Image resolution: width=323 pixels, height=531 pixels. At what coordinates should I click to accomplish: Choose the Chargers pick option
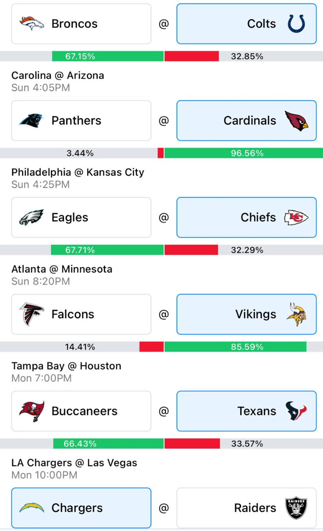[x=81, y=508]
